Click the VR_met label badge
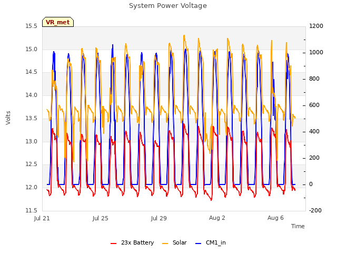 [x=58, y=22]
